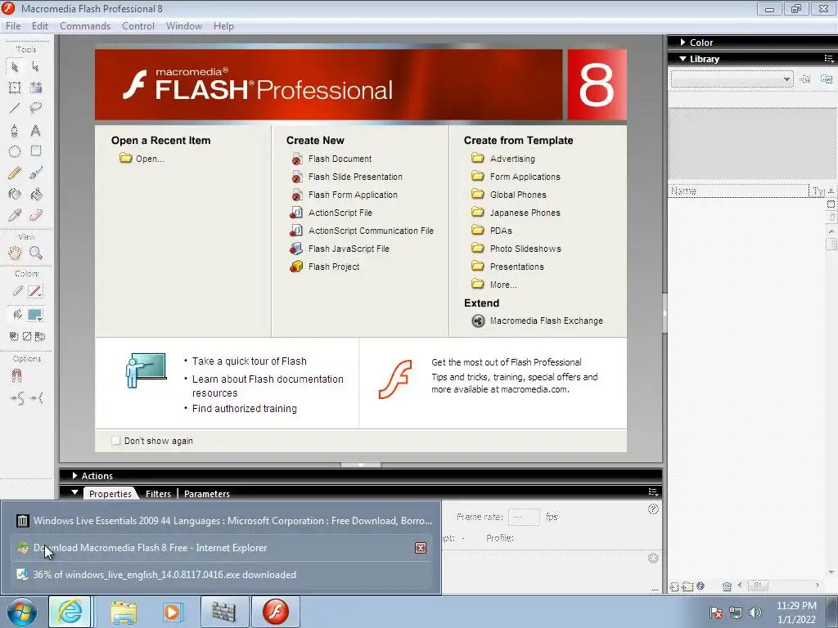Click the Straighten option icon
This screenshot has width=838, height=628.
click(37, 398)
